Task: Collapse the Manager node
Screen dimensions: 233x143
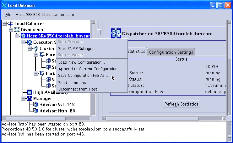Action: point(23,98)
